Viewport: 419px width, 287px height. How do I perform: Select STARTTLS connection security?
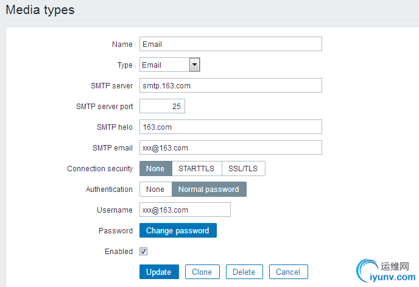click(196, 169)
